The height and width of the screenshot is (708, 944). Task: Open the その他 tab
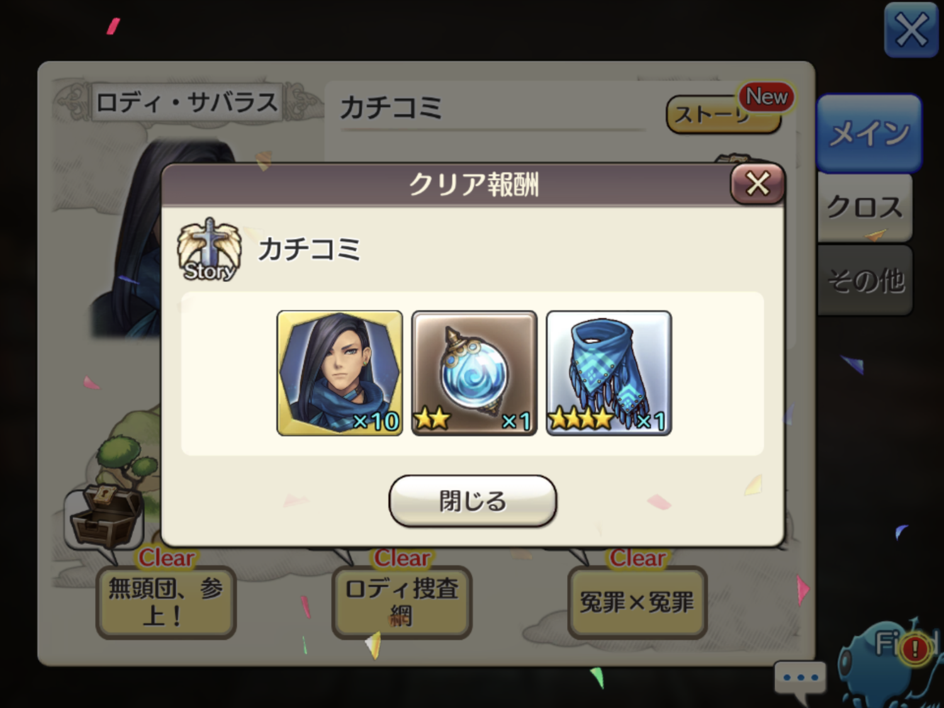[865, 280]
